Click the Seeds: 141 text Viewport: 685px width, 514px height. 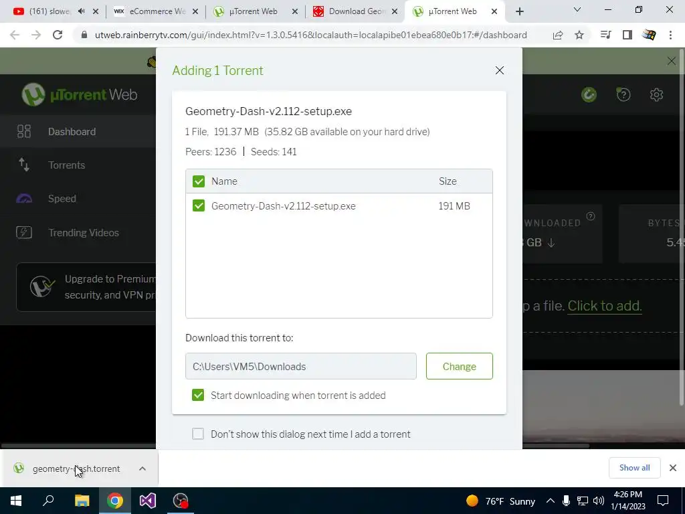pyautogui.click(x=274, y=152)
